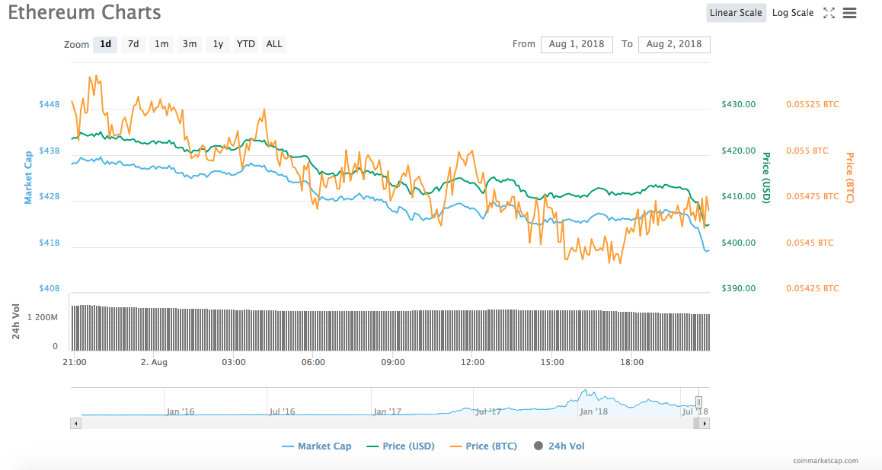The height and width of the screenshot is (470, 882).
Task: Grab the navigator range handle
Action: click(x=698, y=402)
